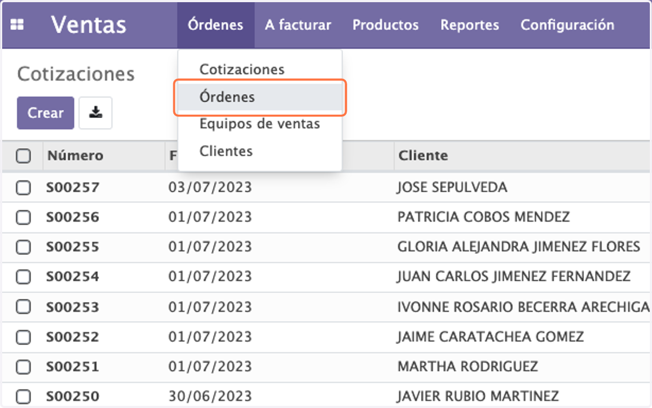Click customer JAIME CARATACHEA GOMEZ
652x408 pixels.
[491, 337]
